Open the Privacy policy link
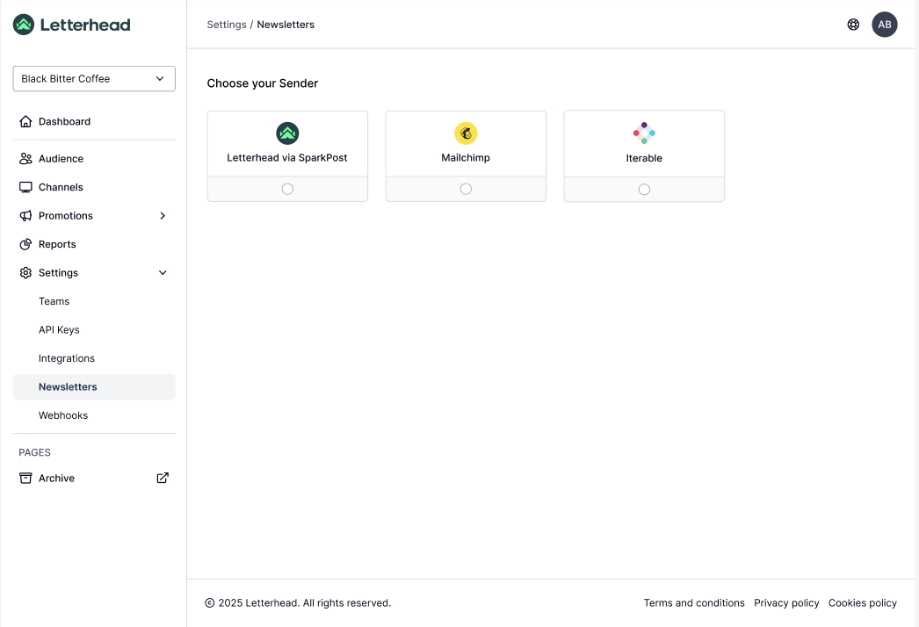This screenshot has height=627, width=919. coord(786,603)
